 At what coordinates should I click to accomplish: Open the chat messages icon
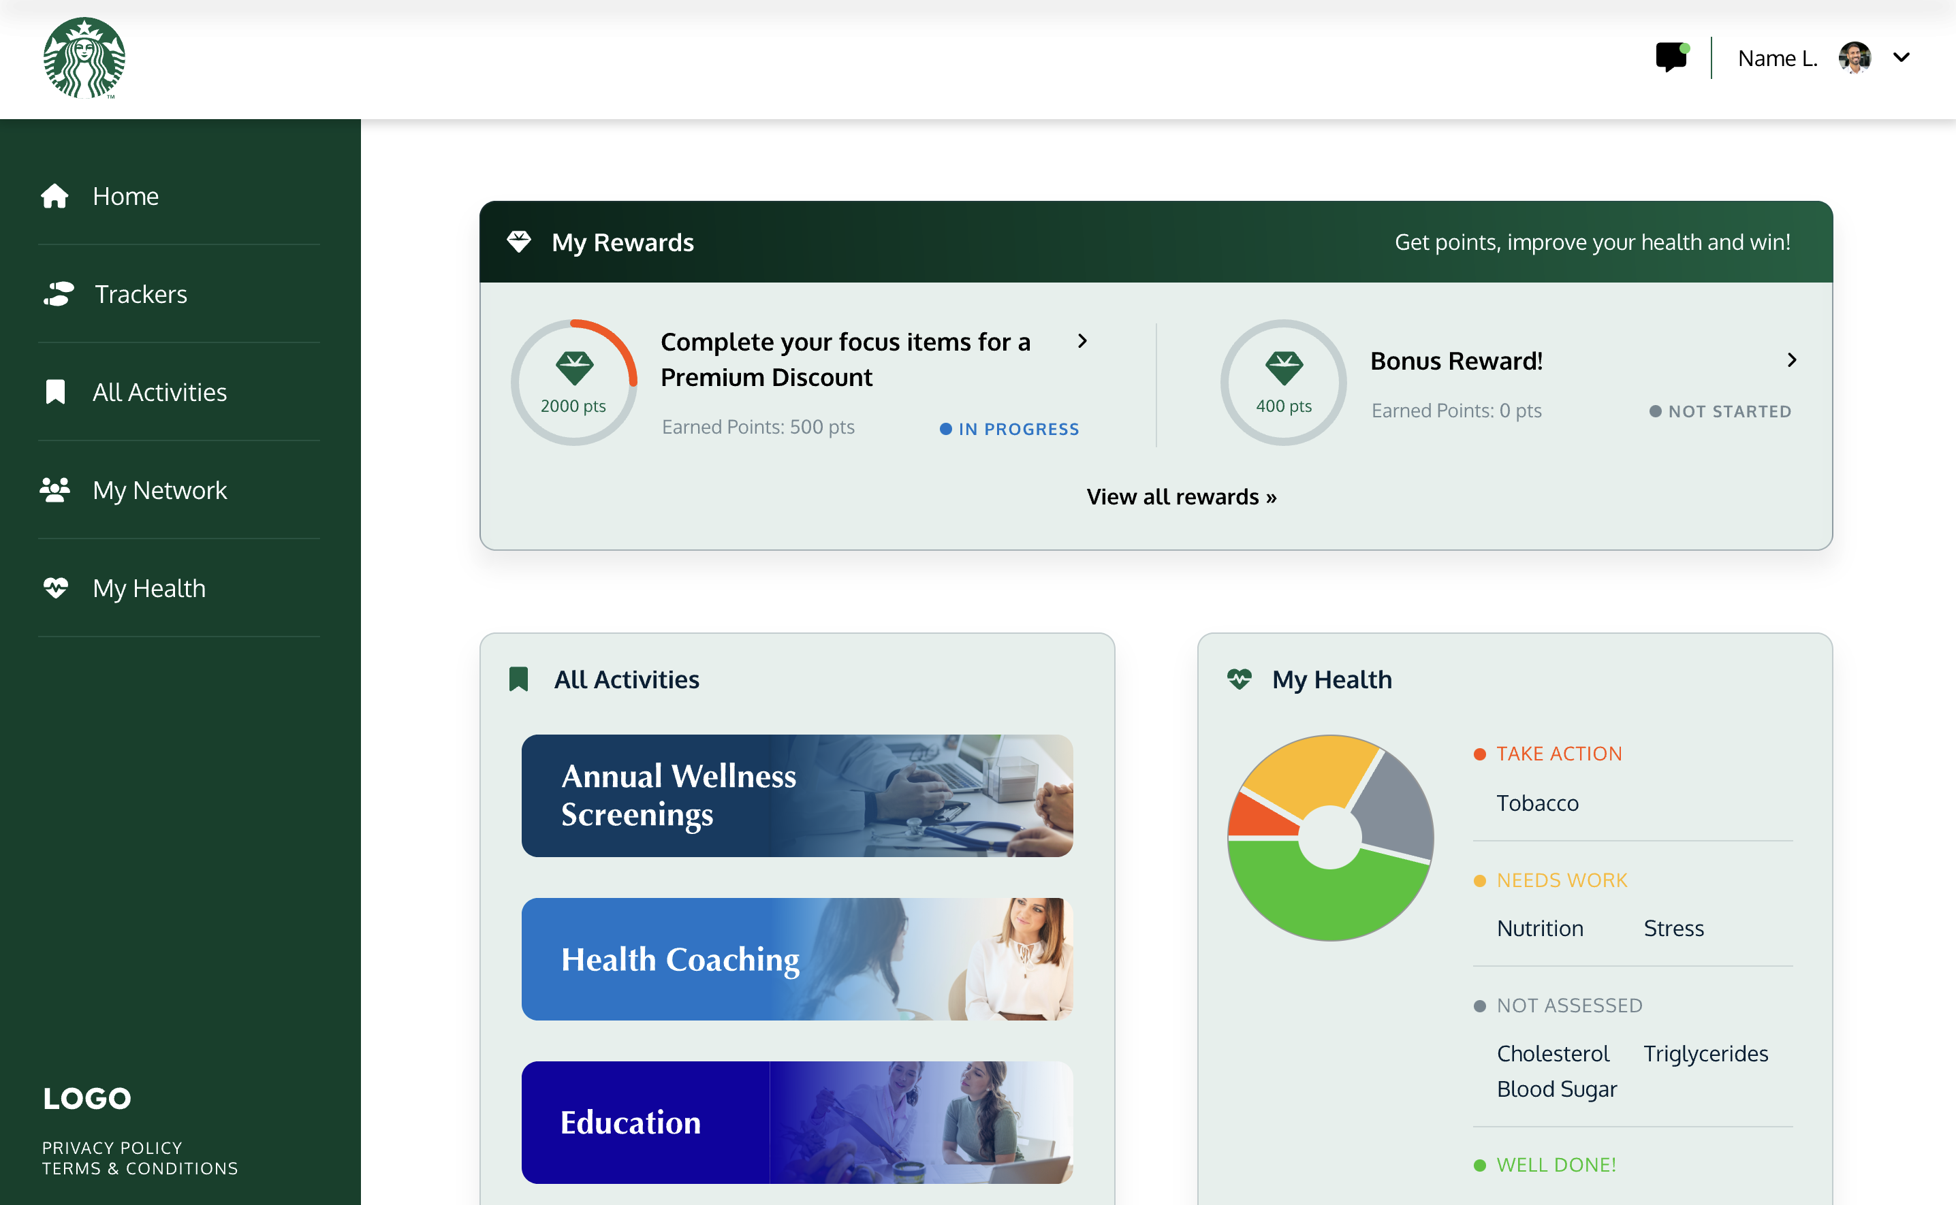(1671, 57)
